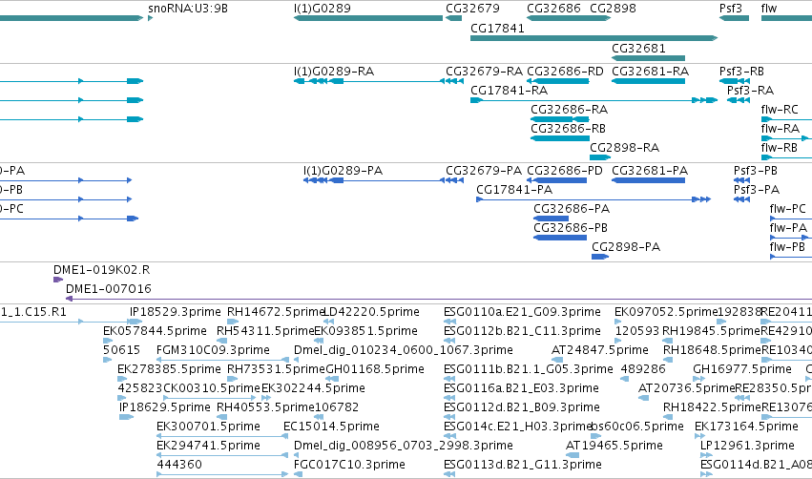Select the l(1)G0289 gene bar glyph
The height and width of the screenshot is (479, 812).
[368, 18]
